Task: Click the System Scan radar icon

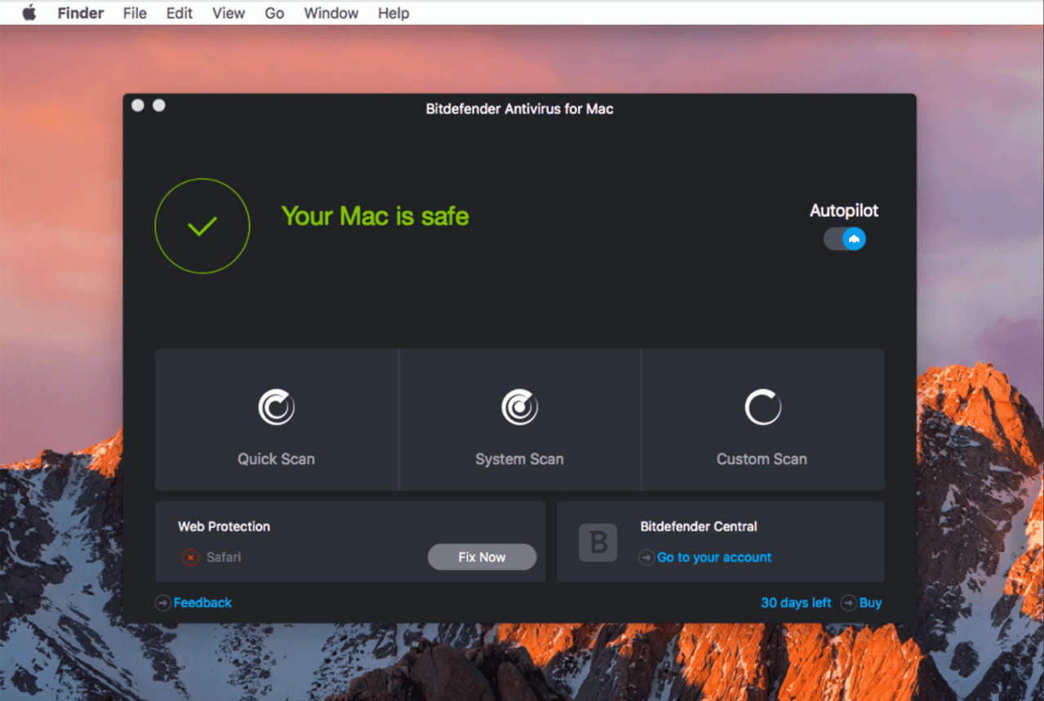Action: pyautogui.click(x=519, y=407)
